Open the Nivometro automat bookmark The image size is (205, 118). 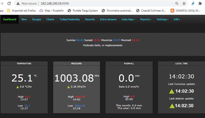[x=119, y=11]
